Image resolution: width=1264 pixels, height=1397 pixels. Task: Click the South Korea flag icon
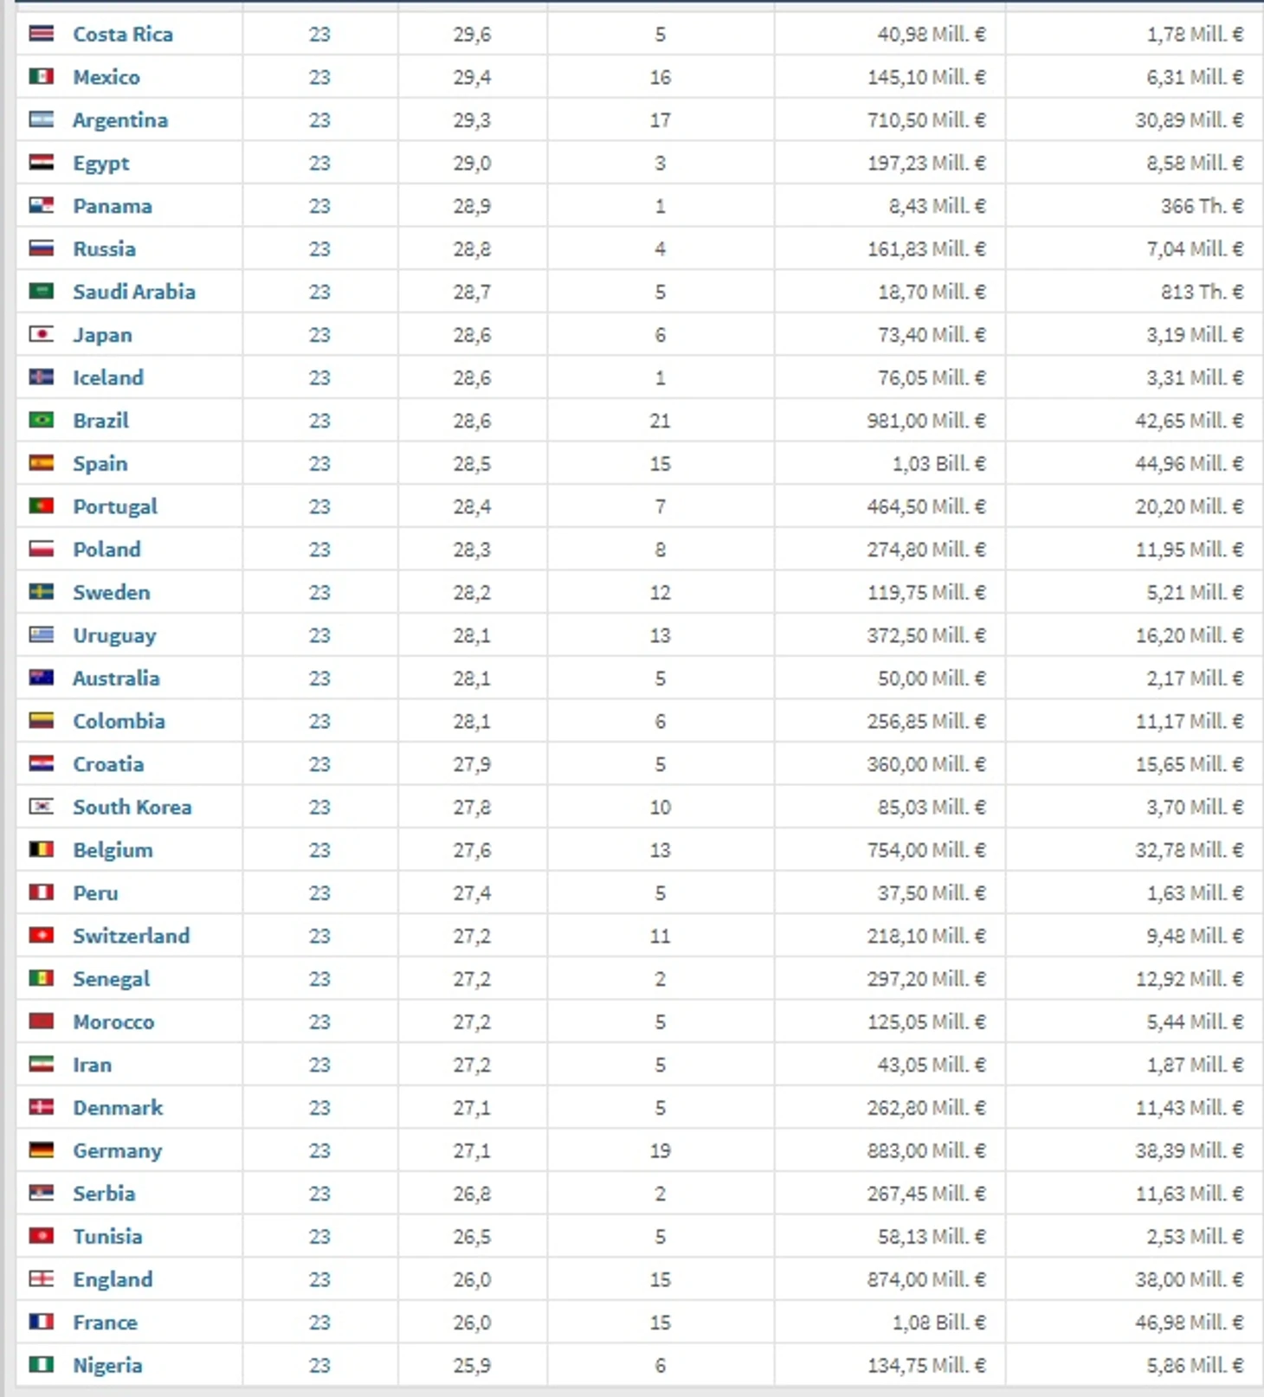point(41,807)
